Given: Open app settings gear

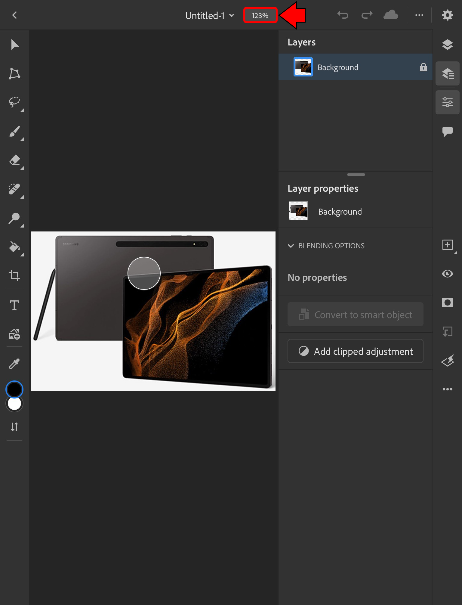Looking at the screenshot, I should [x=448, y=15].
